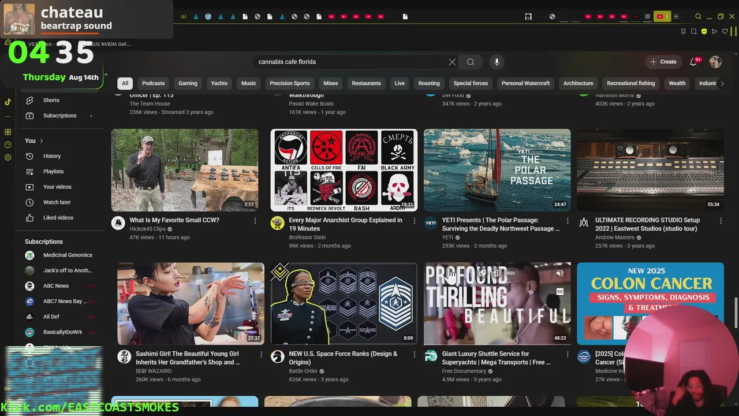
Task: Open more options for Sashimi Girl video
Action: [261, 354]
